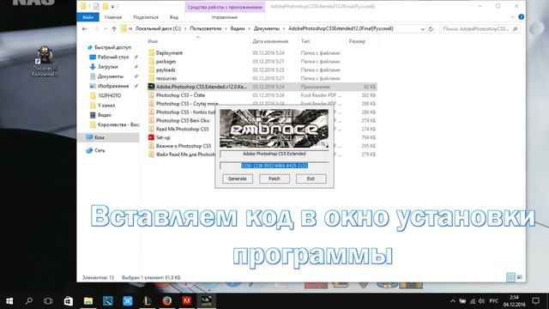Open Disciples Reincarnation desktop shortcut
Image resolution: width=549 pixels, height=309 pixels.
pos(45,61)
